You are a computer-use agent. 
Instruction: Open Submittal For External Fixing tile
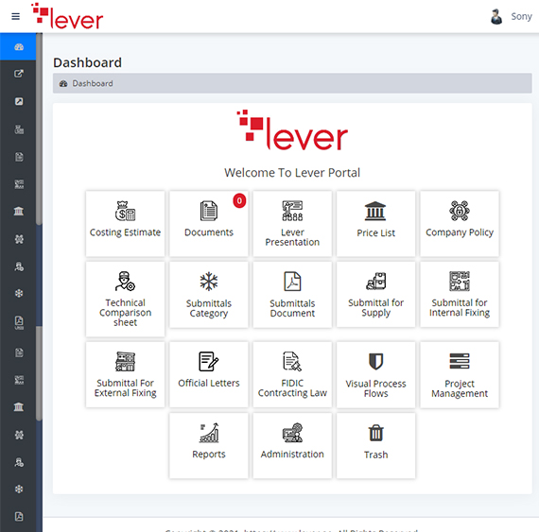125,375
